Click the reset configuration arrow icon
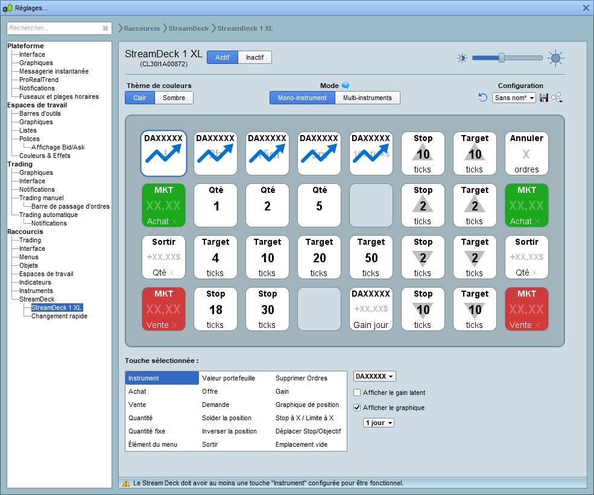The image size is (594, 495). 482,98
